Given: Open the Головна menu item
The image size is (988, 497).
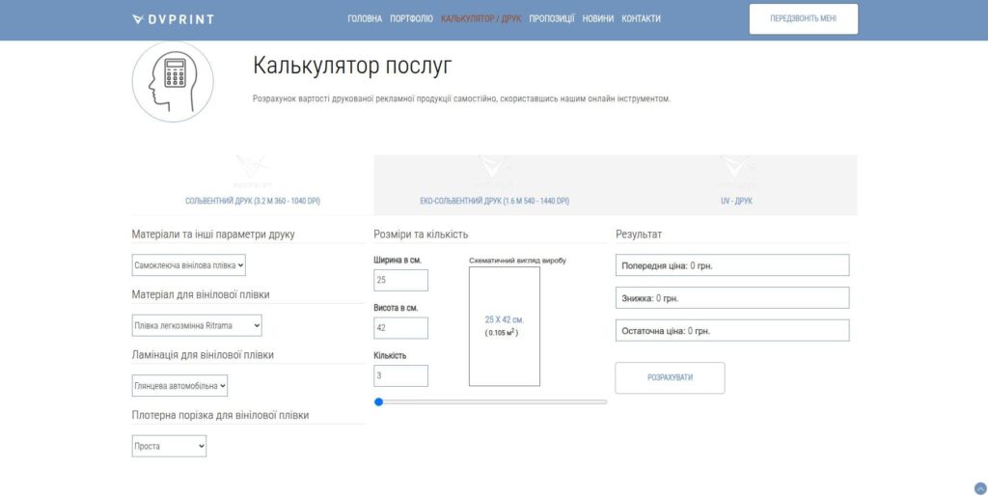Looking at the screenshot, I should (365, 19).
